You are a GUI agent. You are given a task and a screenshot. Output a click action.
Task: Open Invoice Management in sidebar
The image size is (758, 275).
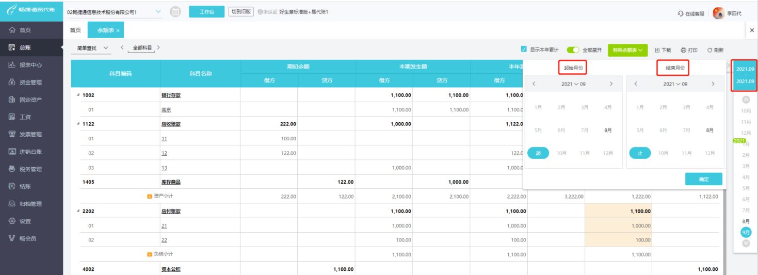pos(12,134)
